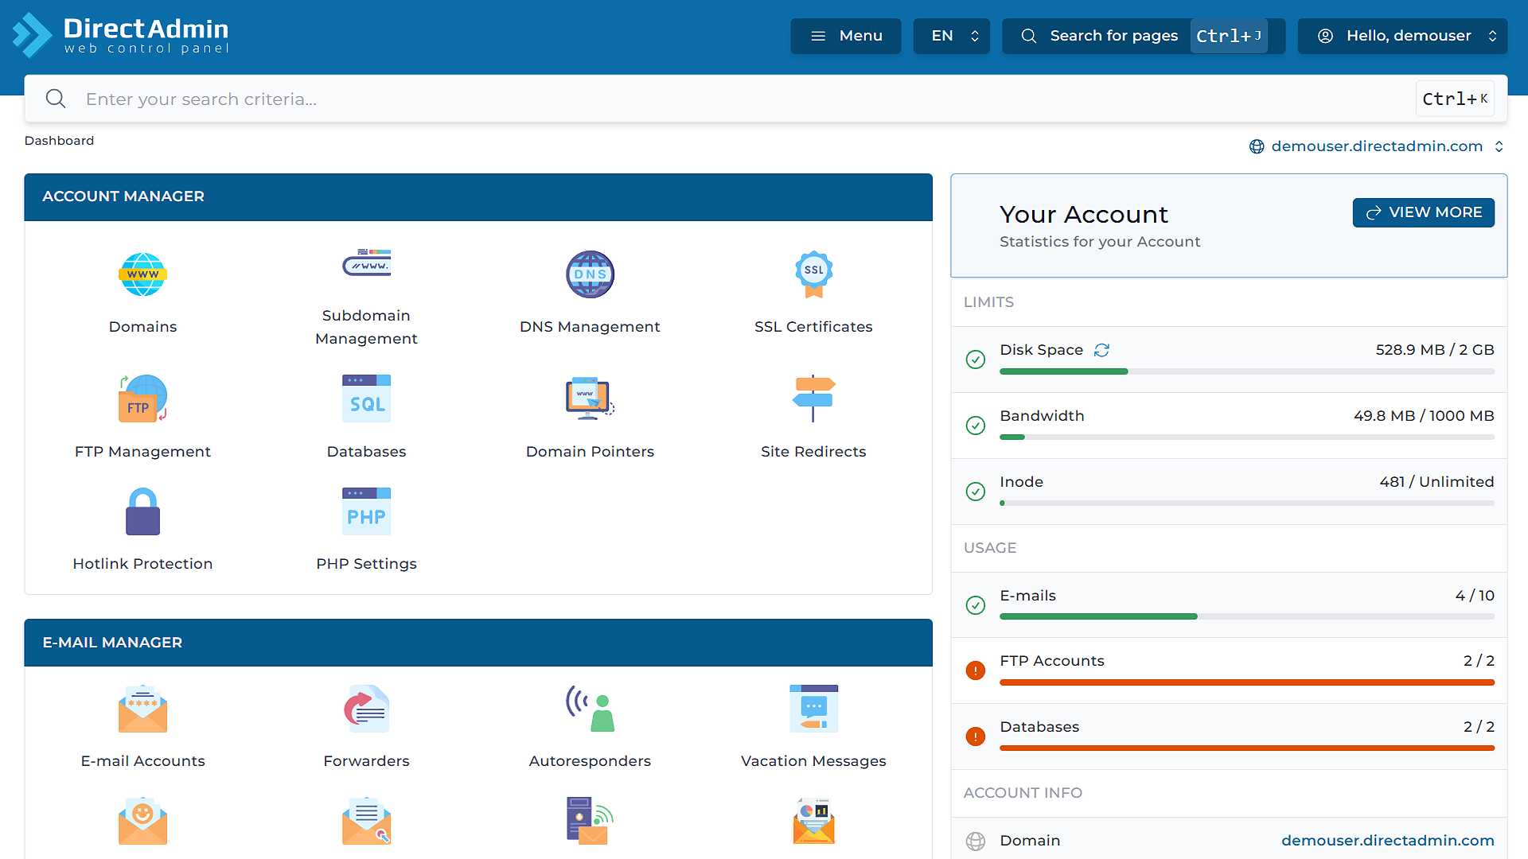Open the FTP Management icon
1528x859 pixels.
tap(142, 398)
